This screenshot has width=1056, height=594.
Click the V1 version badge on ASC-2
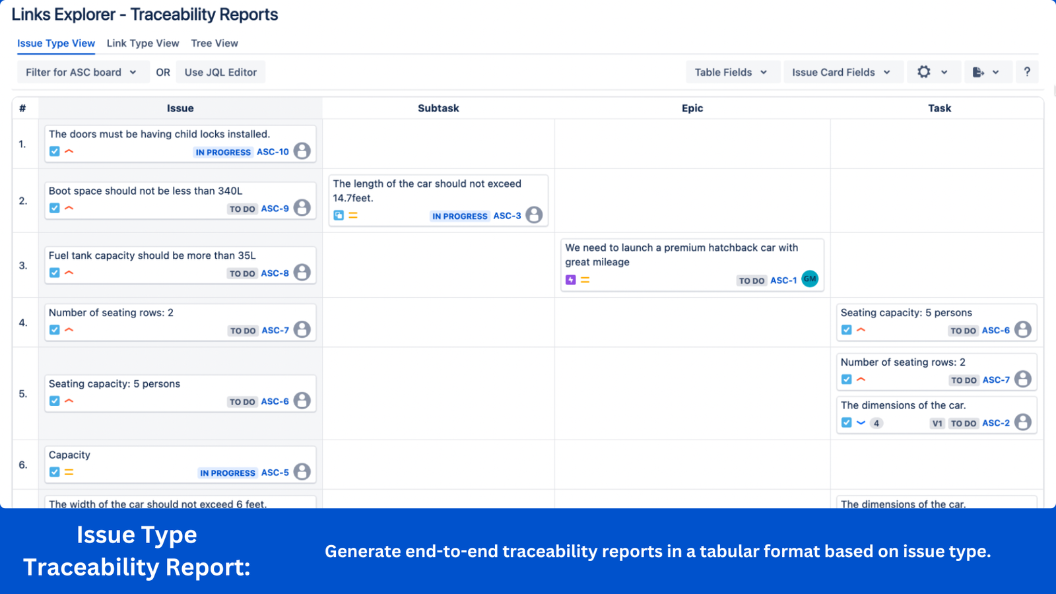click(x=937, y=424)
